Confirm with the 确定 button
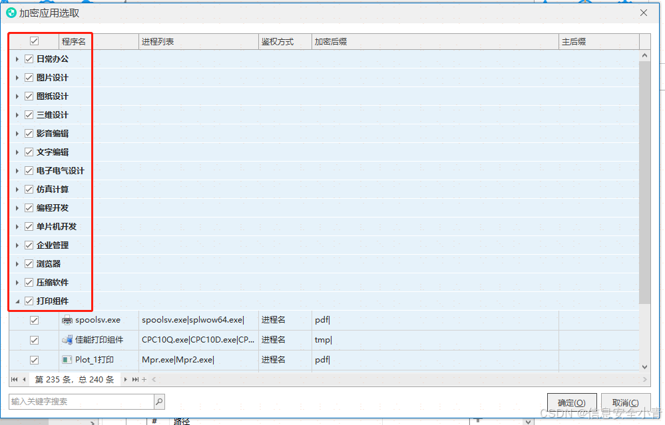Image resolution: width=665 pixels, height=425 pixels. [x=571, y=402]
